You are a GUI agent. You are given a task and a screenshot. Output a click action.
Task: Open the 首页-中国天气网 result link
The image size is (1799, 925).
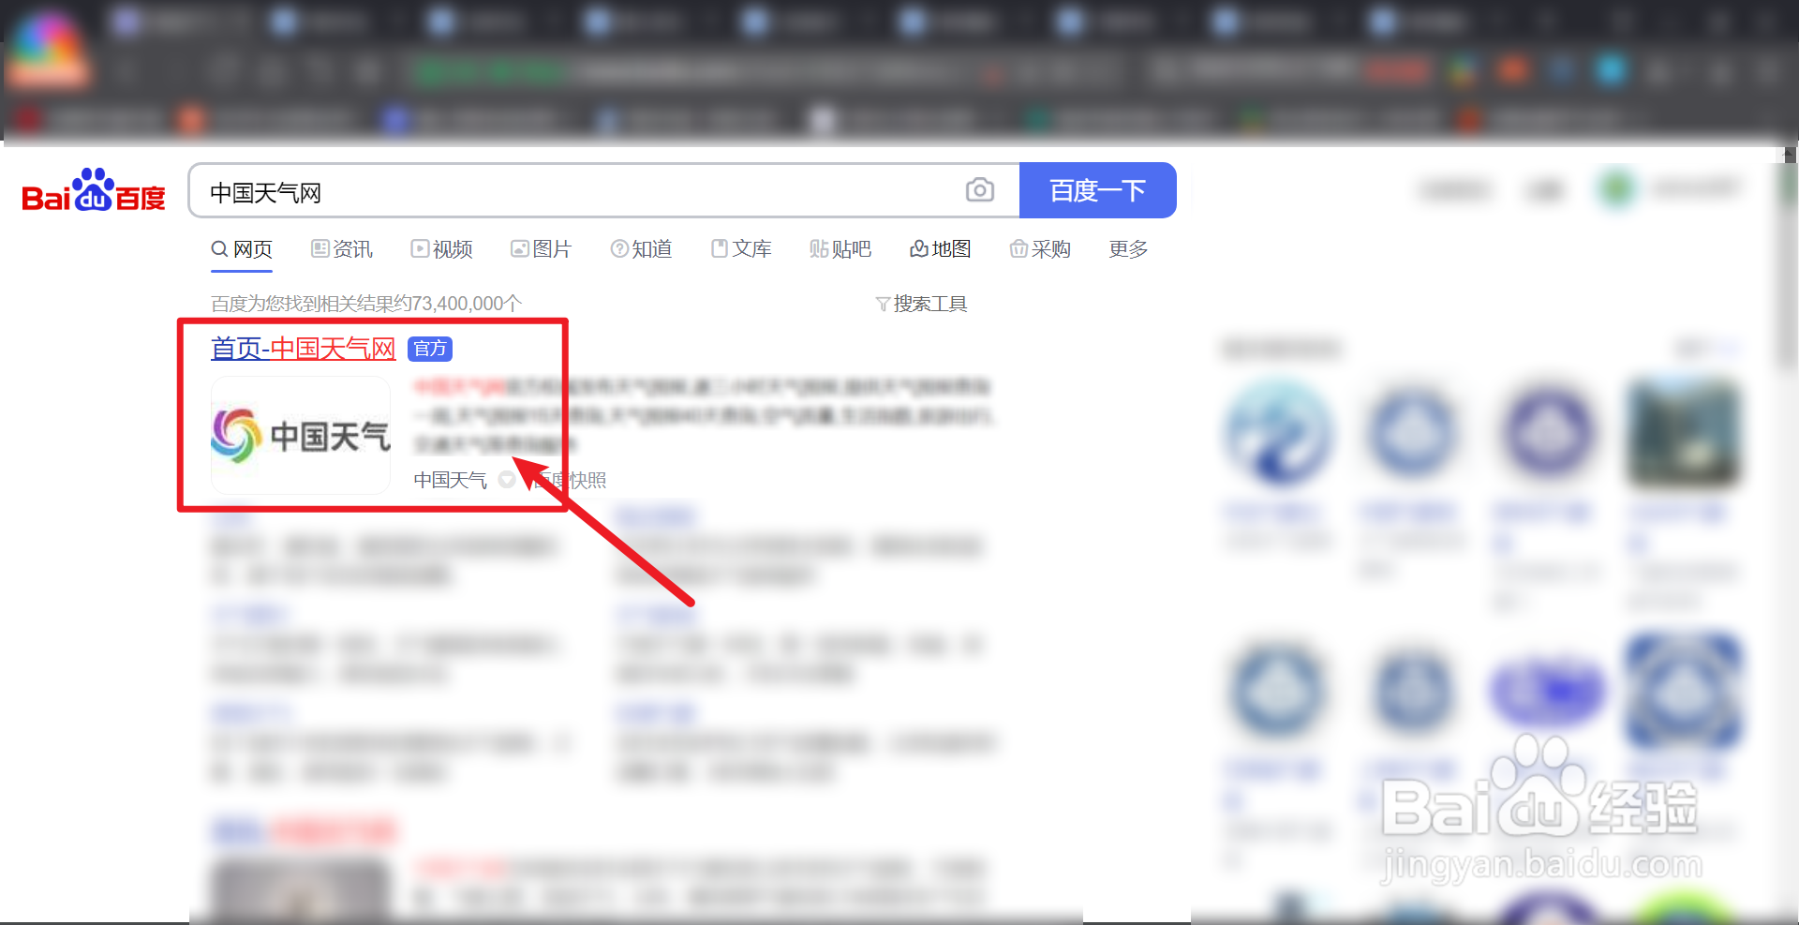pyautogui.click(x=302, y=347)
